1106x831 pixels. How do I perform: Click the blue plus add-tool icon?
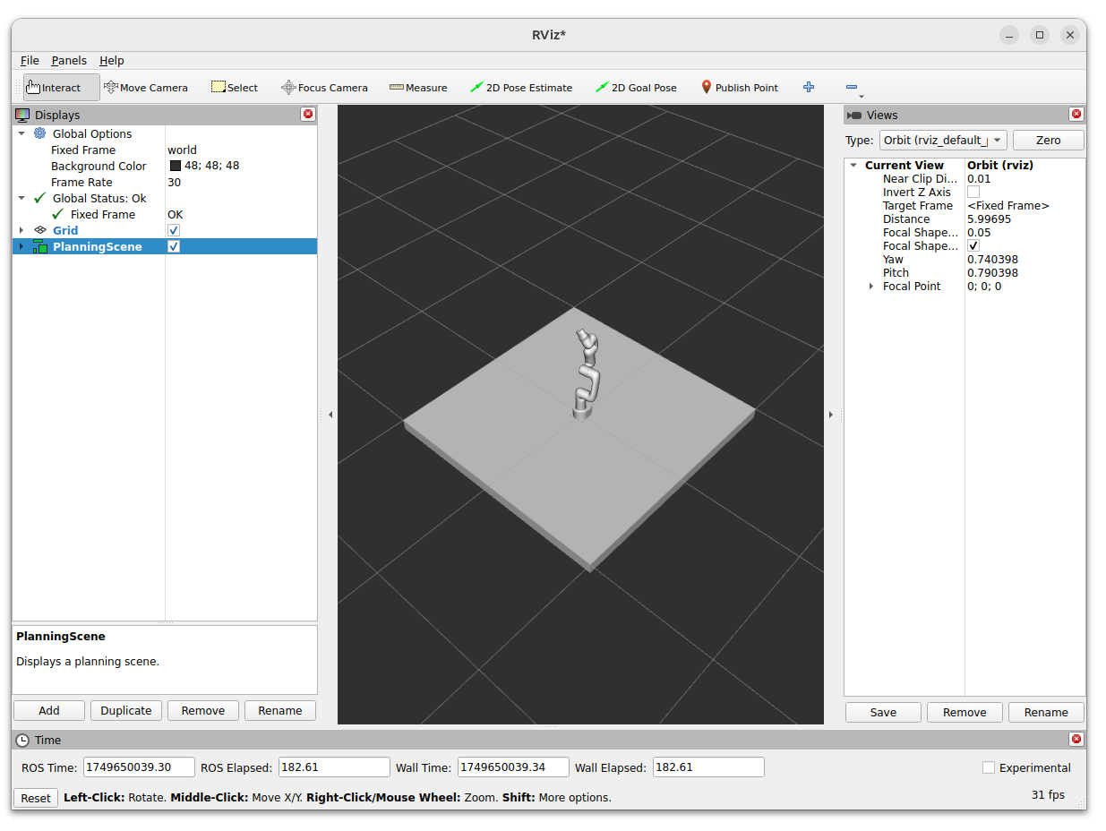tap(809, 87)
